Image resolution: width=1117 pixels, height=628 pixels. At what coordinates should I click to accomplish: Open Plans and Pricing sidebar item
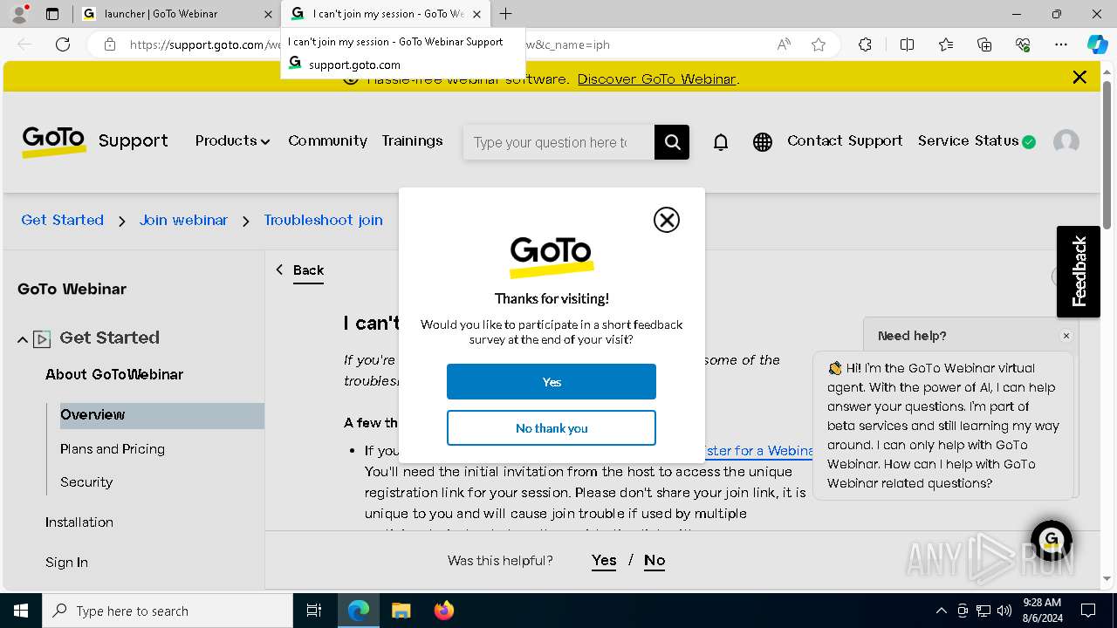pos(113,449)
